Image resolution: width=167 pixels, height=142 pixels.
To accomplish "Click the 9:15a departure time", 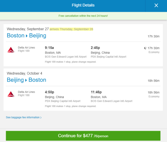I will click(49, 48).
